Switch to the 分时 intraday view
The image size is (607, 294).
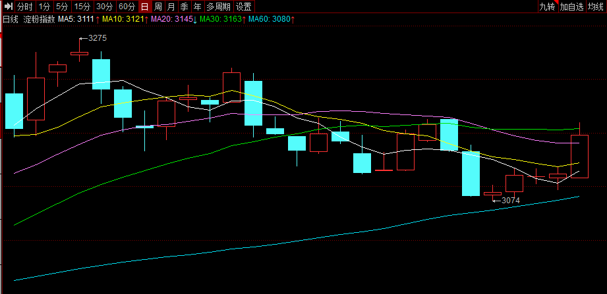25,6
